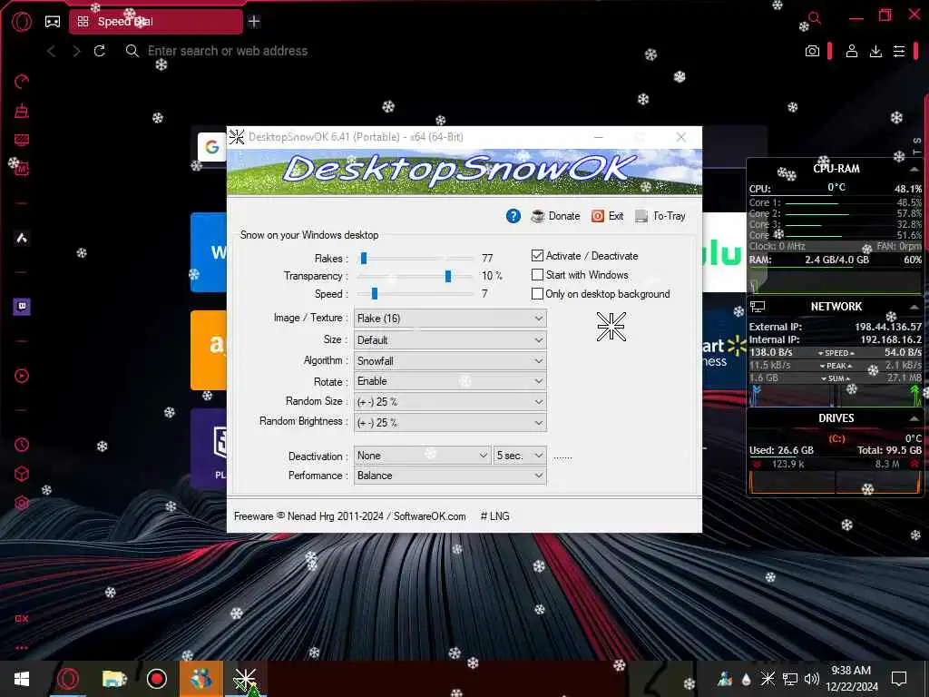Click the DesktopSnowOK snowflake tray icon

pyautogui.click(x=768, y=679)
